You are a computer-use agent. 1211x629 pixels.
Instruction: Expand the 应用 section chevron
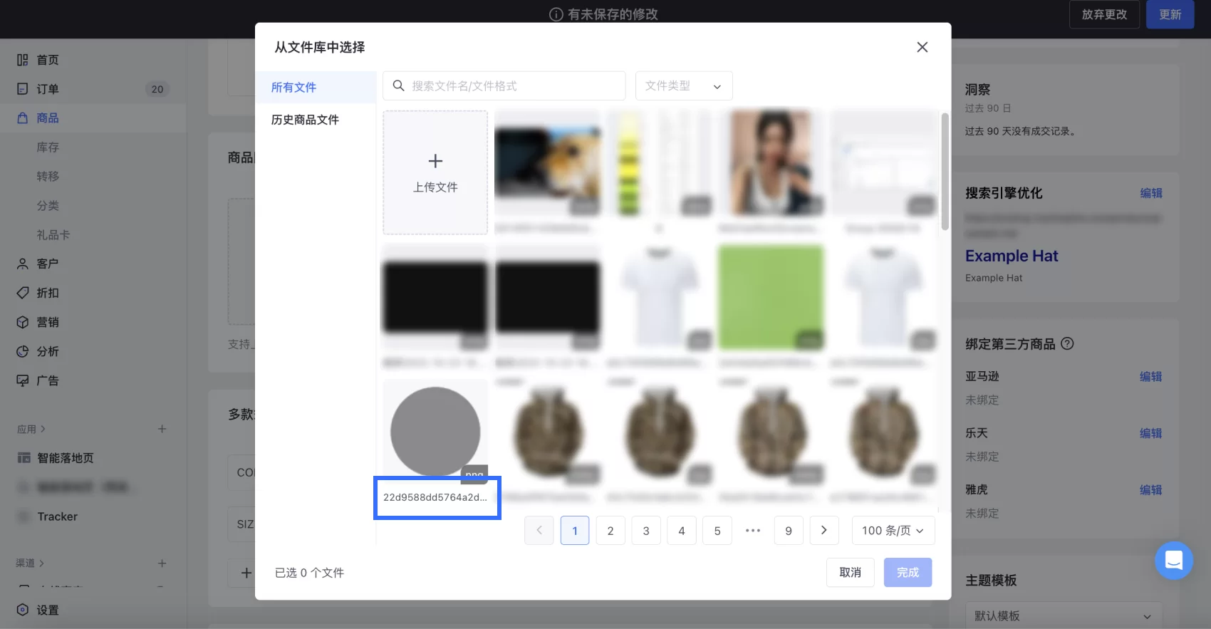coord(43,429)
